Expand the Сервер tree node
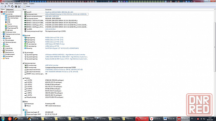Screen dimensions: 216x121 click(x=2, y=36)
